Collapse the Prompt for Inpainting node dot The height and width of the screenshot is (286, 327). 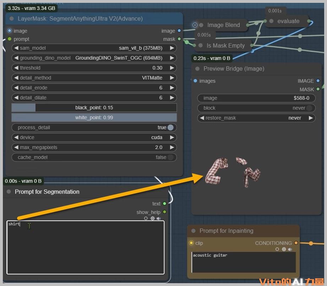[193, 231]
